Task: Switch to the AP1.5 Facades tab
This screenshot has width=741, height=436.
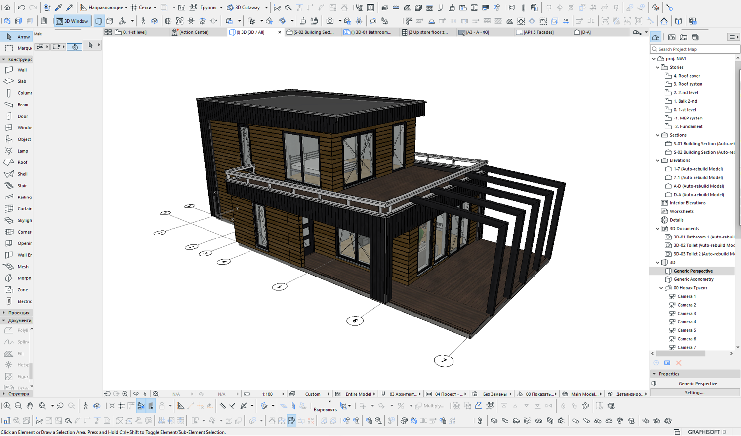Action: (542, 32)
